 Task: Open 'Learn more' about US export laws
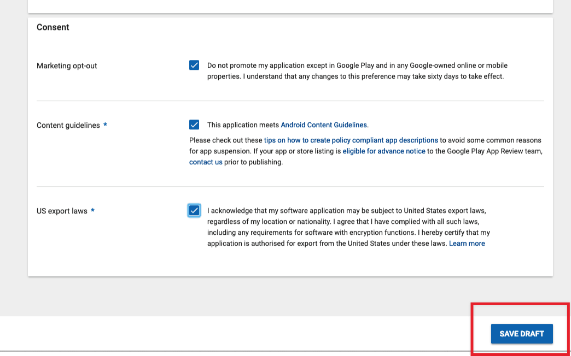tap(467, 244)
